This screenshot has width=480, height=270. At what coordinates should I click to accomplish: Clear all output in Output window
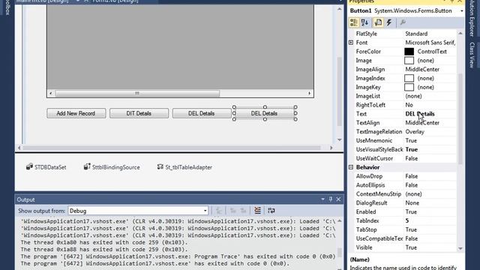tap(257, 211)
